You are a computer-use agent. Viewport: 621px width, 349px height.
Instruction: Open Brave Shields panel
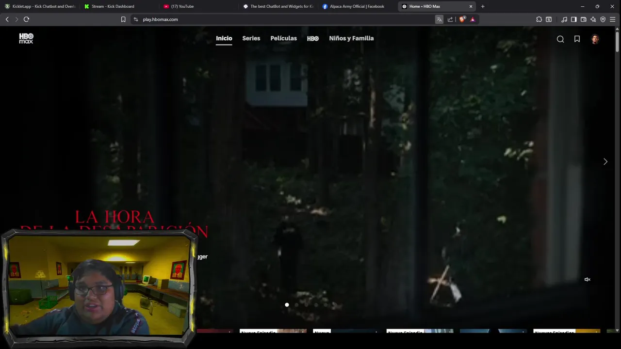click(462, 19)
